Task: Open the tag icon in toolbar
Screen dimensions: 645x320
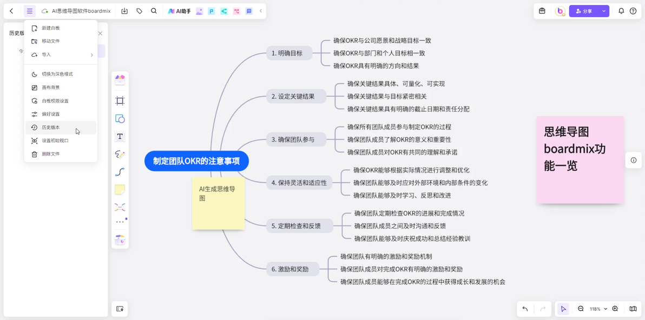Action: pos(140,11)
